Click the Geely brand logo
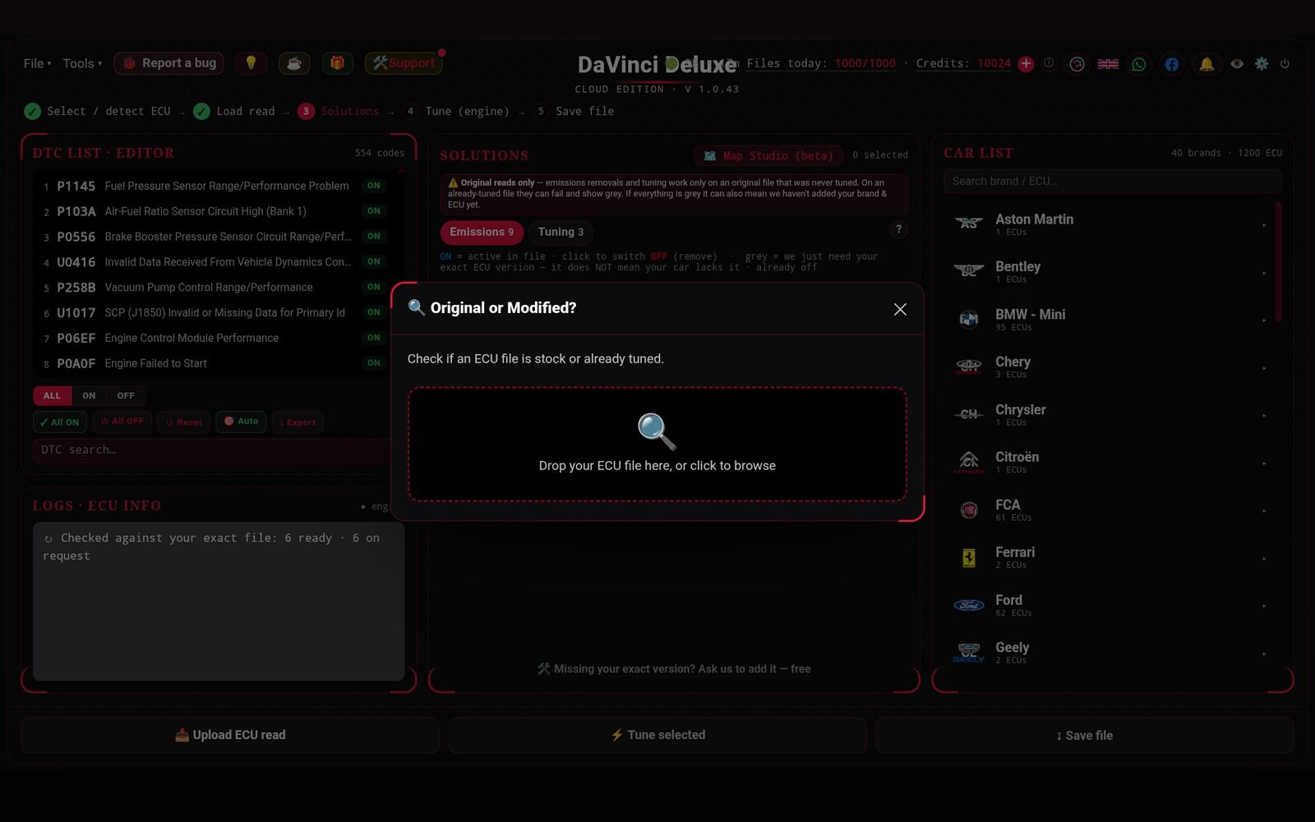1315x822 pixels. point(969,653)
